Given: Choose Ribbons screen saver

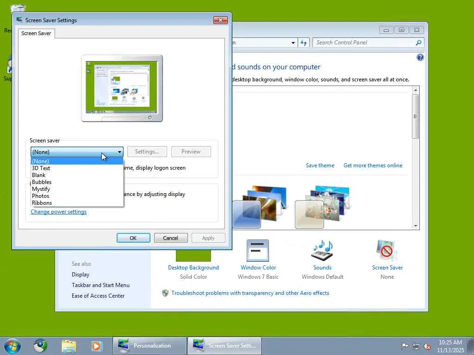Looking at the screenshot, I should [x=77, y=203].
